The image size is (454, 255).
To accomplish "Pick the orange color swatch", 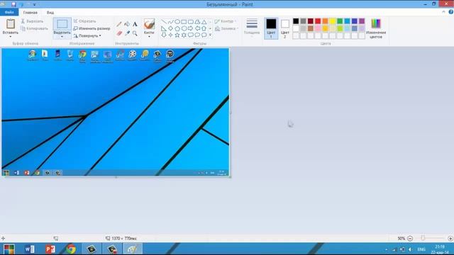I will click(325, 21).
